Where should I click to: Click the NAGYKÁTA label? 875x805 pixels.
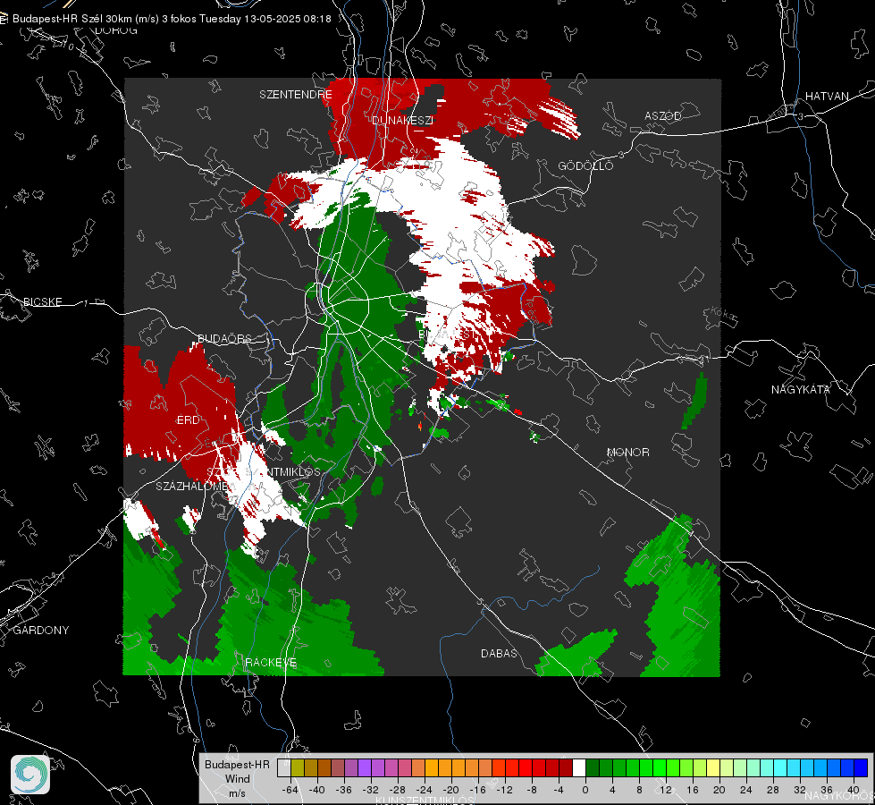click(x=801, y=389)
